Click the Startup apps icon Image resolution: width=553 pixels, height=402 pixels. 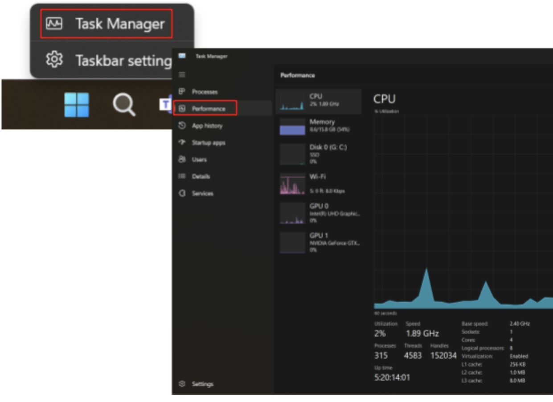(x=182, y=143)
